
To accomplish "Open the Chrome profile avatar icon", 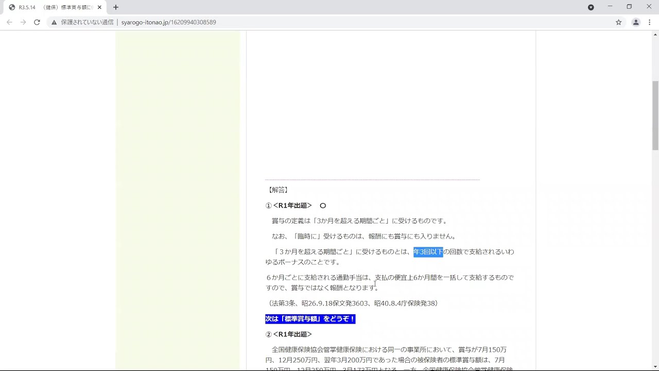I will pyautogui.click(x=636, y=22).
